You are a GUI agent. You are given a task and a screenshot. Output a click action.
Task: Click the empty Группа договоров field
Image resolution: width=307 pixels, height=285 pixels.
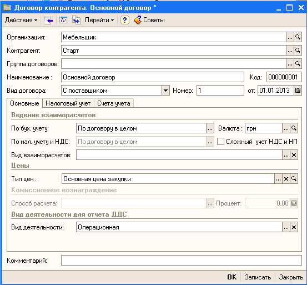[x=174, y=64]
